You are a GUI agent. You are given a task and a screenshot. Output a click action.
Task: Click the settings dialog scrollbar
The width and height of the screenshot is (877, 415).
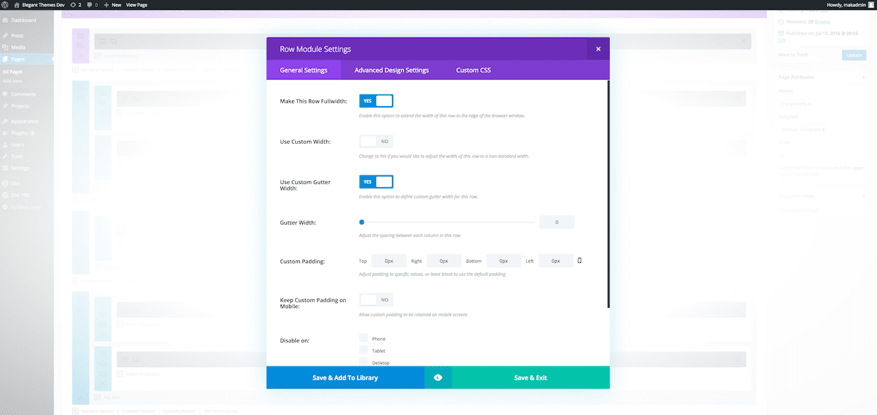click(x=608, y=194)
